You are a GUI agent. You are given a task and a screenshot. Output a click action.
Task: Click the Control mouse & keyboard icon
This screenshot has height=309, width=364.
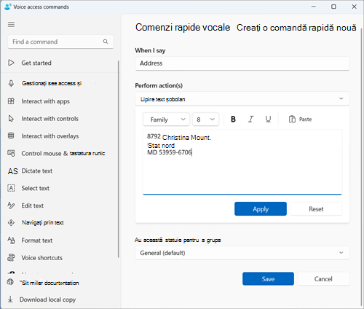pyautogui.click(x=11, y=153)
